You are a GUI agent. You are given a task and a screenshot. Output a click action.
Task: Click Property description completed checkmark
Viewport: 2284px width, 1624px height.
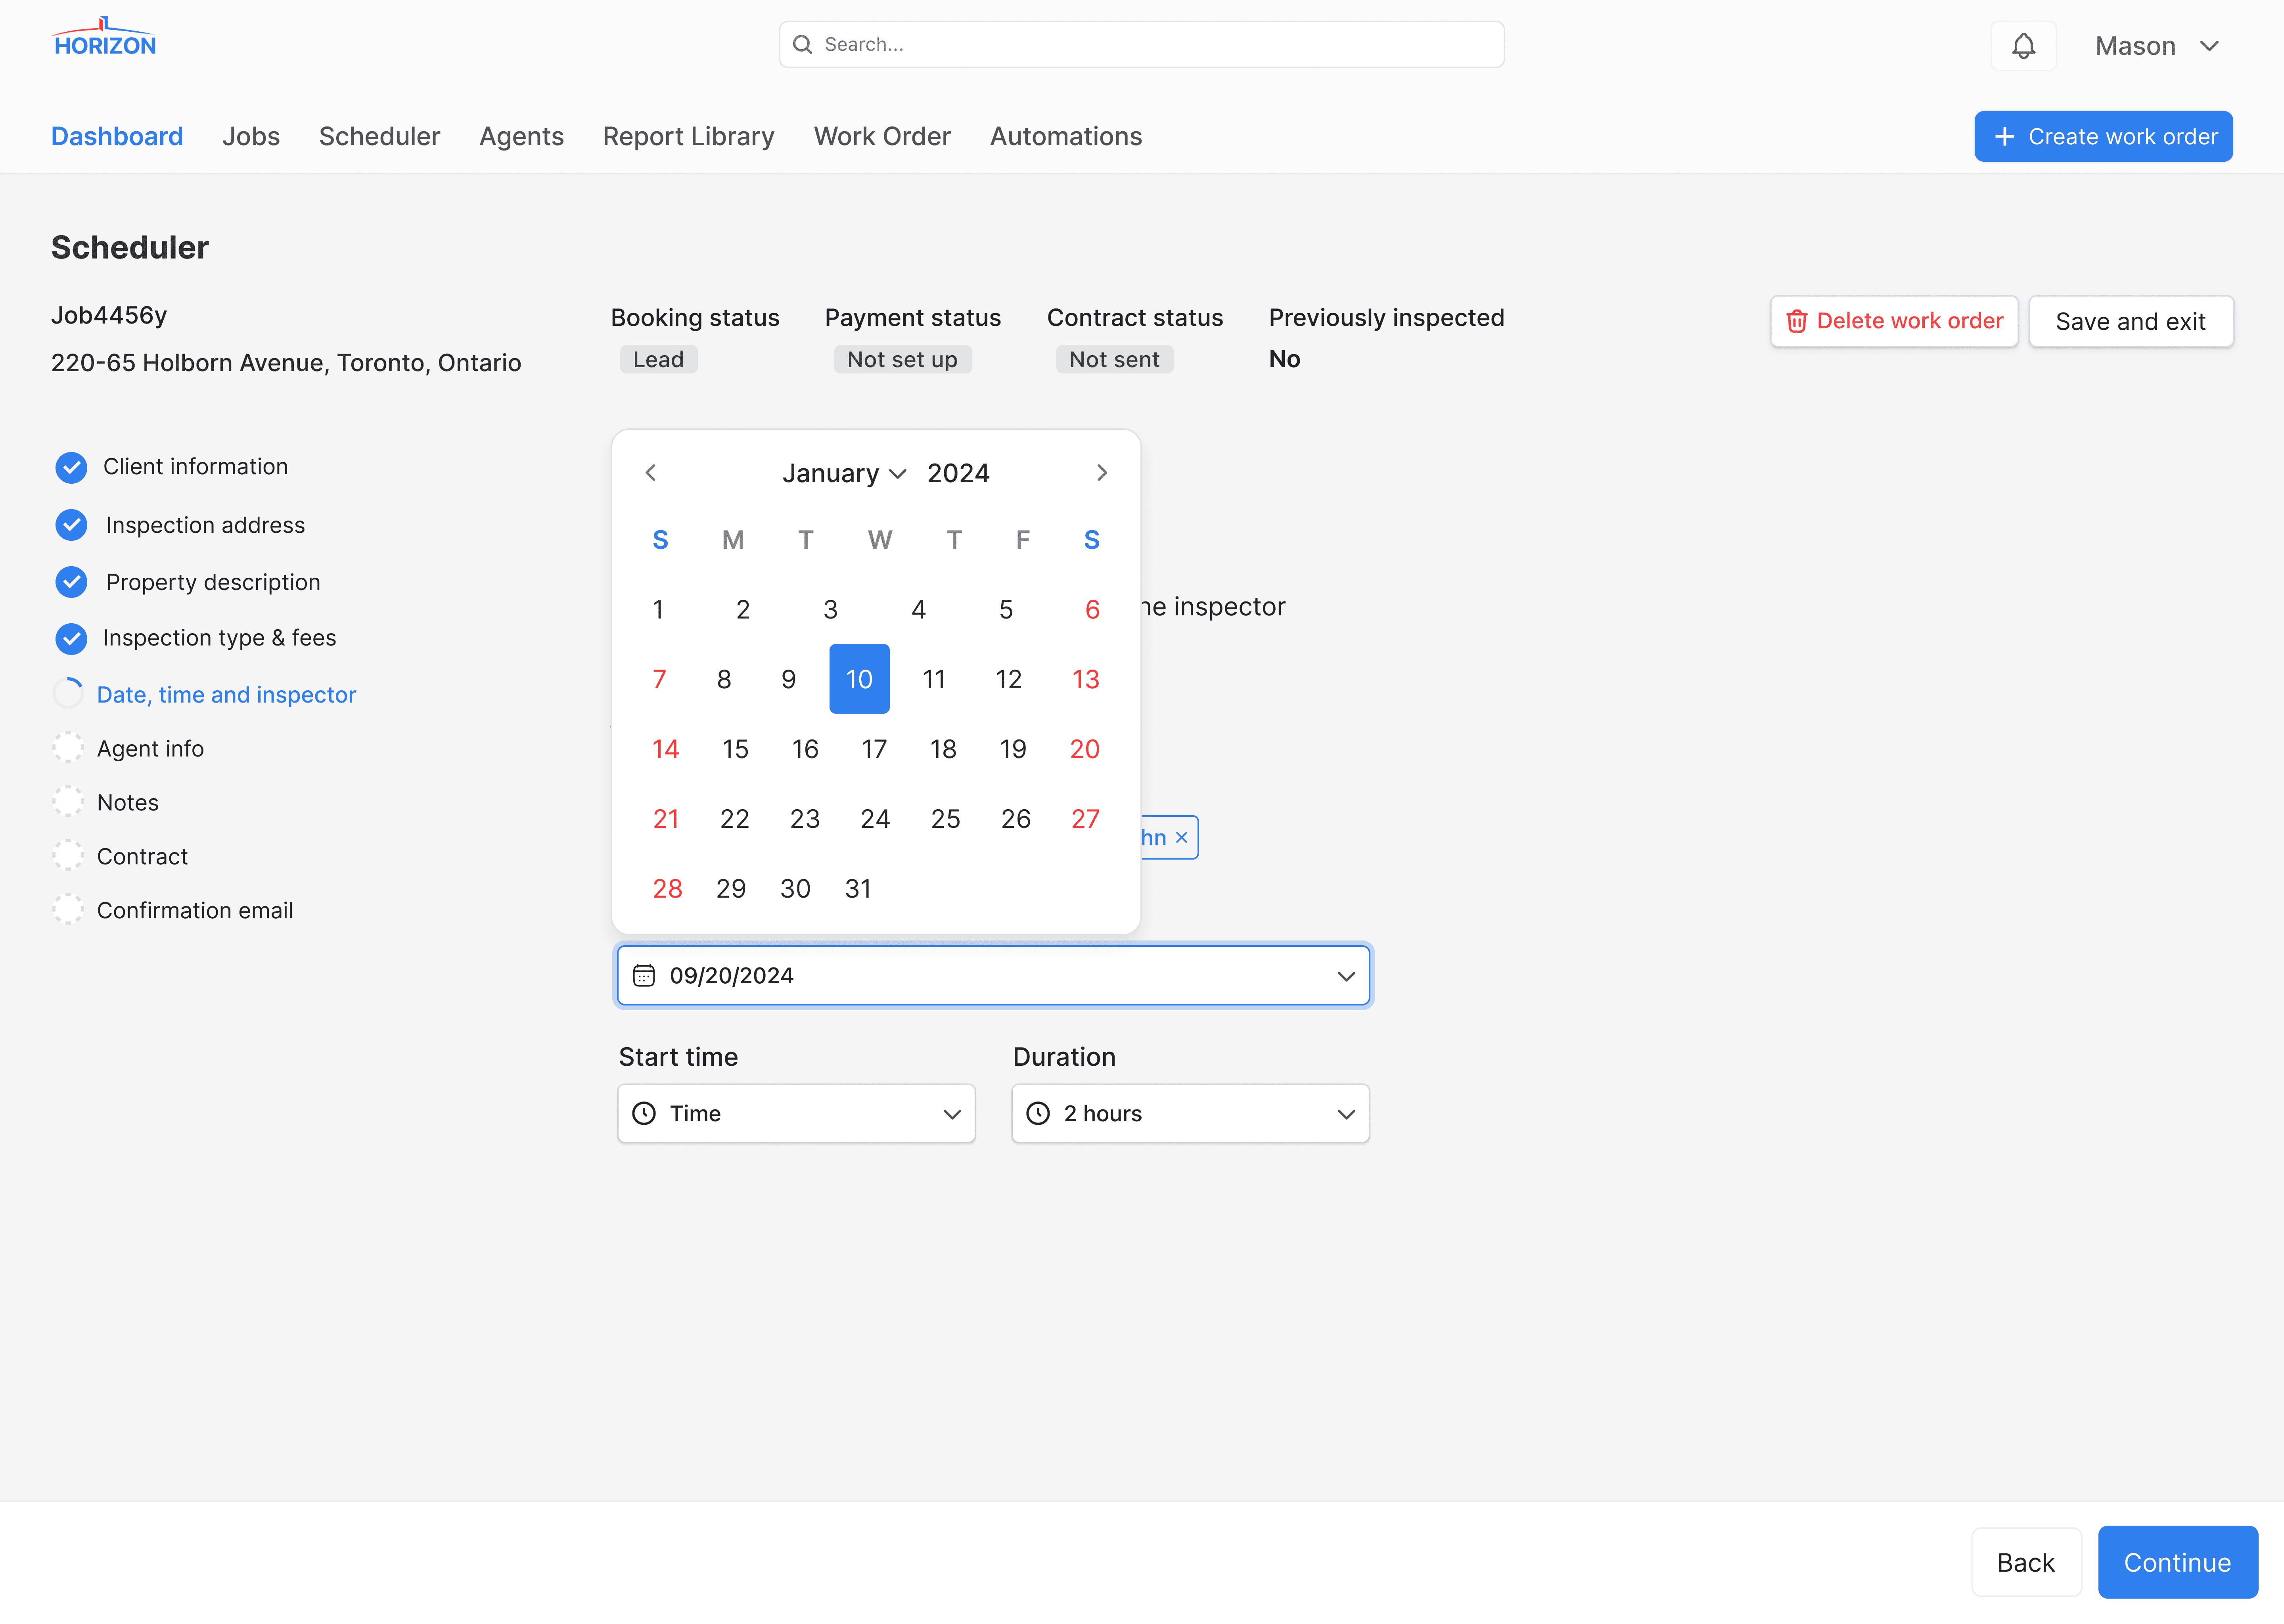pos(71,582)
